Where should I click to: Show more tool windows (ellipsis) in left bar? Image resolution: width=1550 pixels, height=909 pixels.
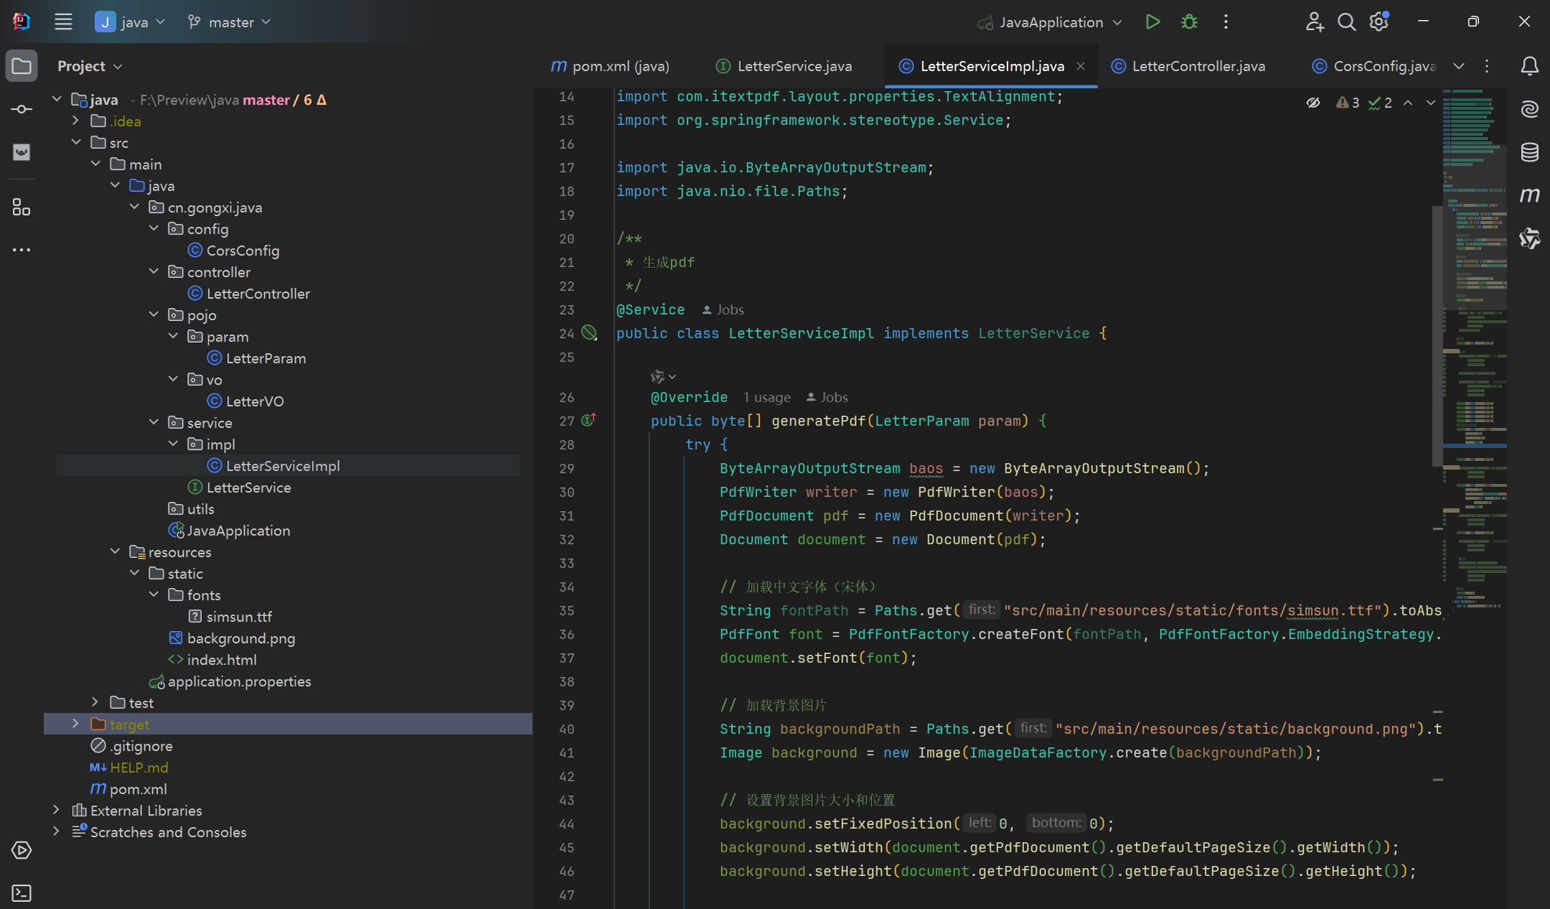[x=22, y=250]
